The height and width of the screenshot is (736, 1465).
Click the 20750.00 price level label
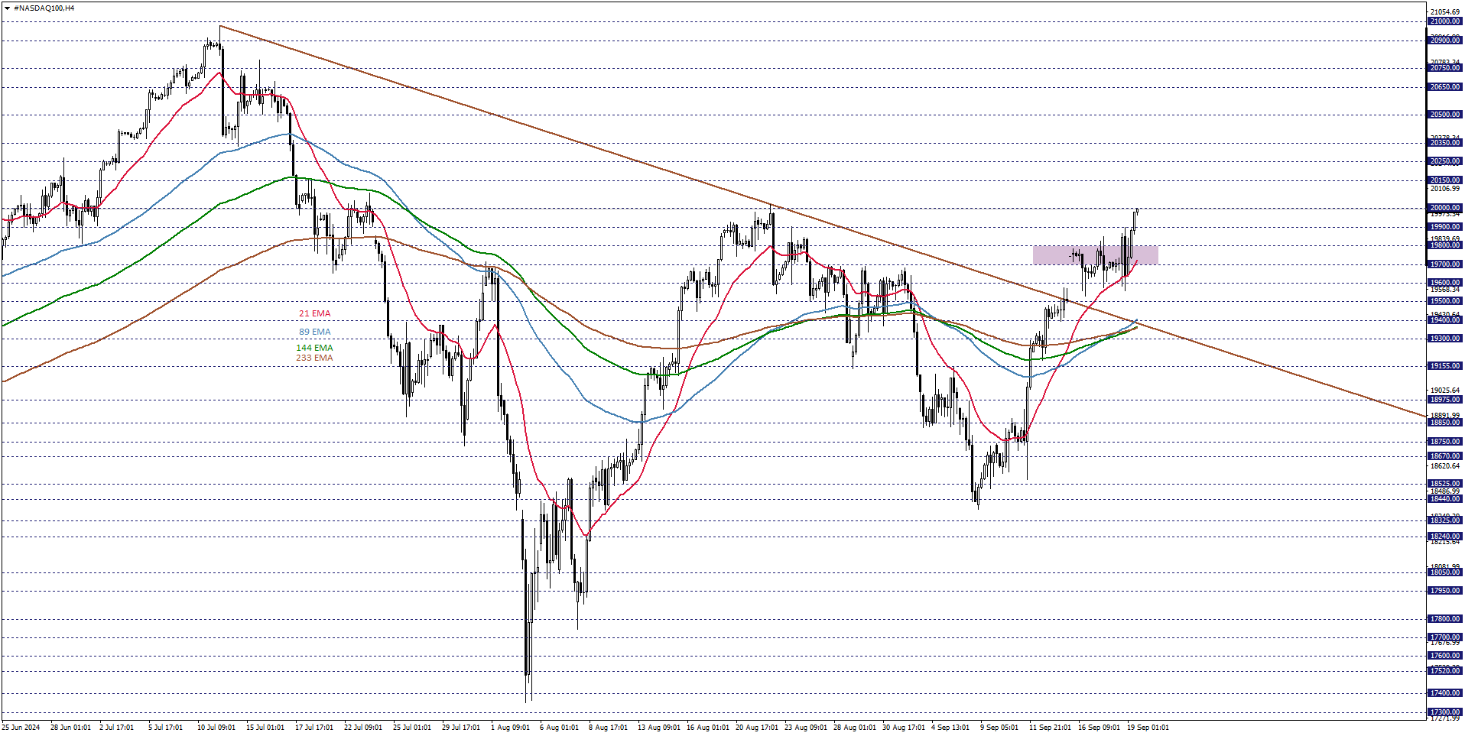tap(1445, 68)
